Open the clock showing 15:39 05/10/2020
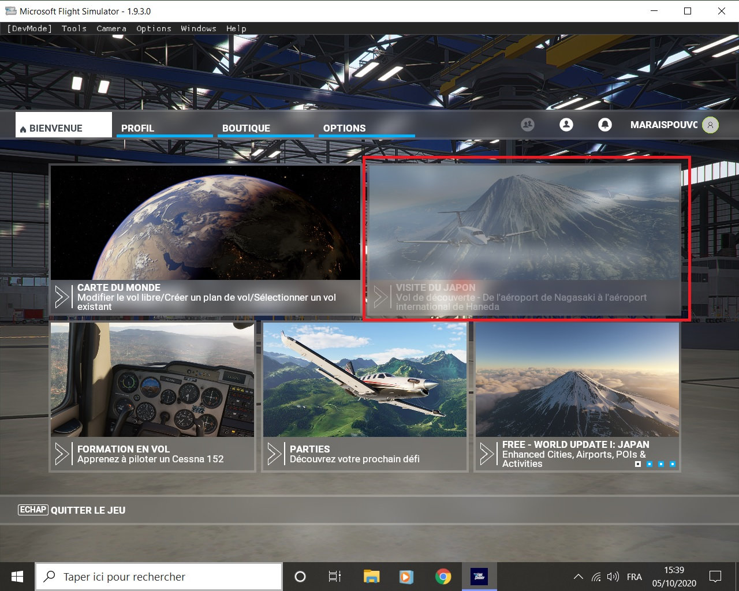This screenshot has height=591, width=739. pos(674,577)
